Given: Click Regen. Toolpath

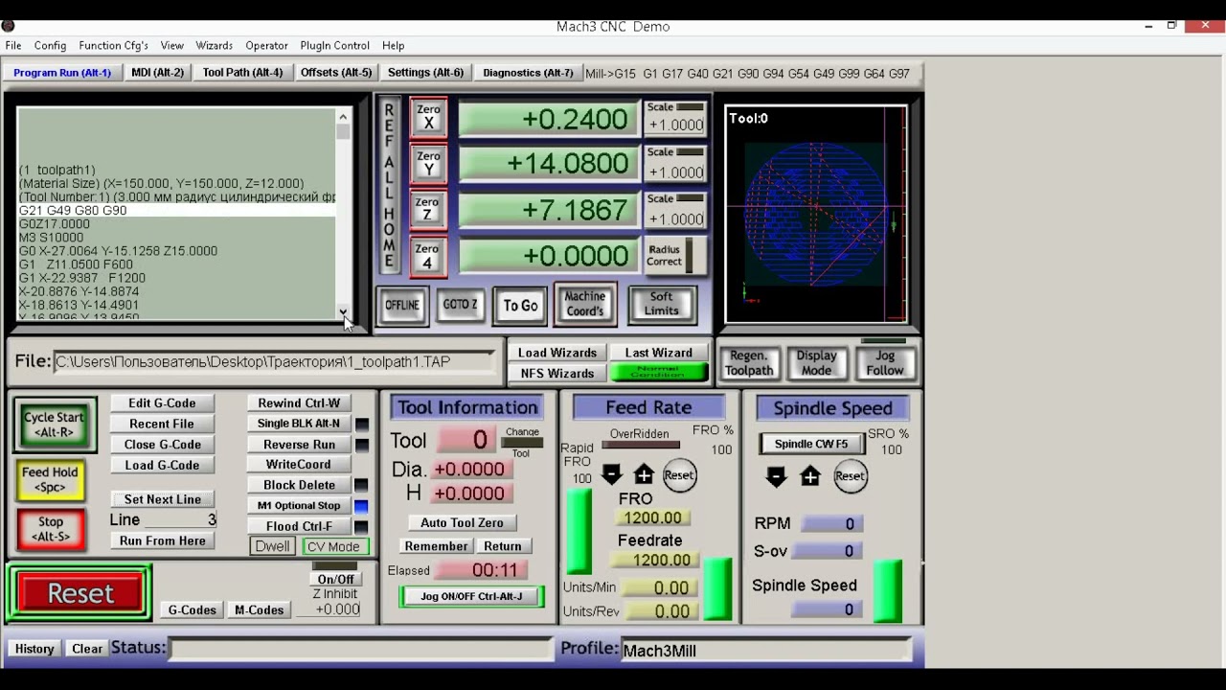Looking at the screenshot, I should tap(749, 362).
